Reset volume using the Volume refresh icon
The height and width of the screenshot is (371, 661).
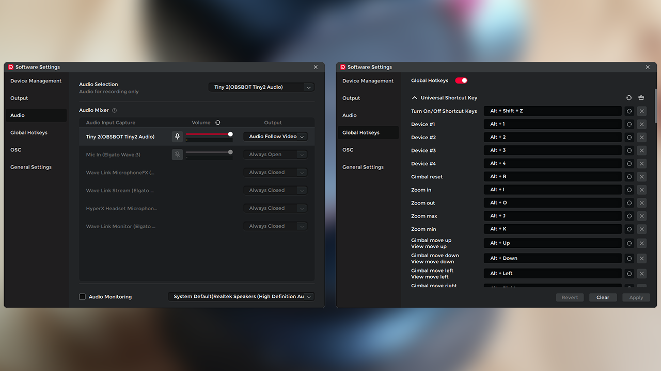coord(218,123)
